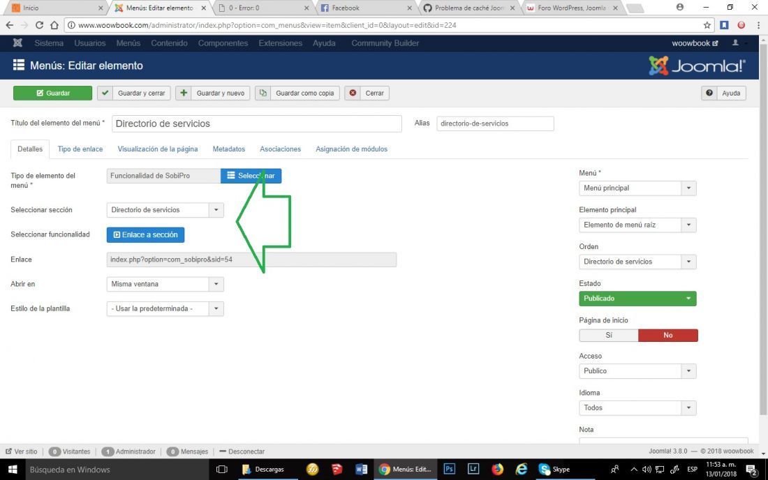Click the Guardar y nuevo plus icon

click(184, 93)
